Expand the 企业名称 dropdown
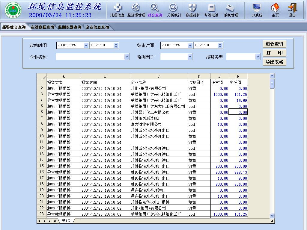This screenshot has width=307, height=230. pyautogui.click(x=127, y=57)
